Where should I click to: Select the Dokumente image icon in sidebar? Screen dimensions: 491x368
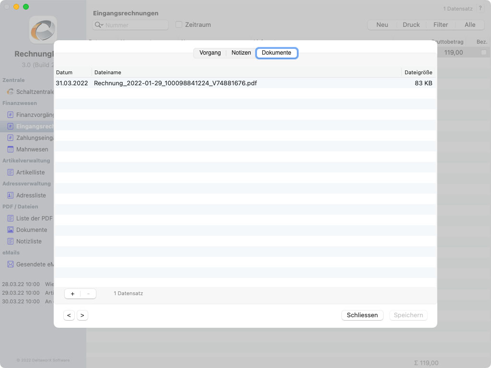[10, 230]
